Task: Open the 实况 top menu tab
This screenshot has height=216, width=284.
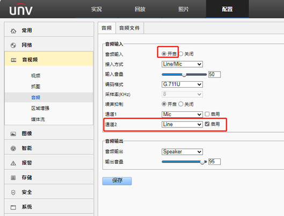Action: [x=96, y=9]
